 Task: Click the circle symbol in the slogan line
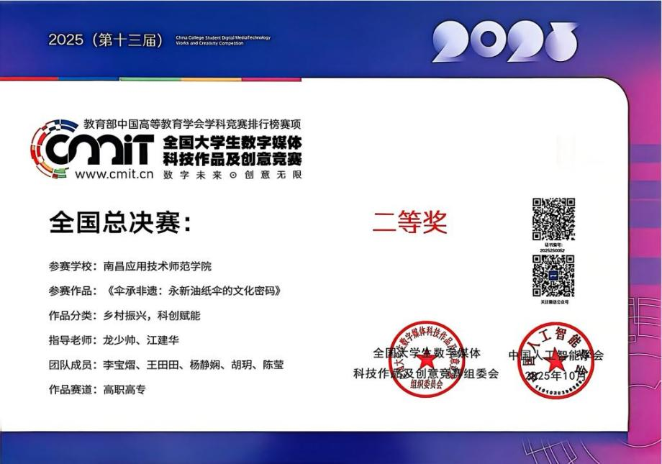click(232, 175)
